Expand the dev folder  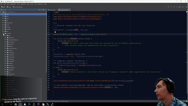[3, 19]
